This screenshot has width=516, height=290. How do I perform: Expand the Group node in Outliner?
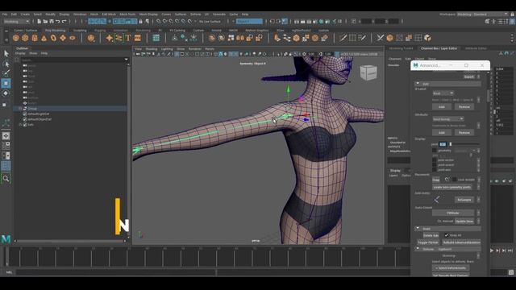pyautogui.click(x=19, y=109)
